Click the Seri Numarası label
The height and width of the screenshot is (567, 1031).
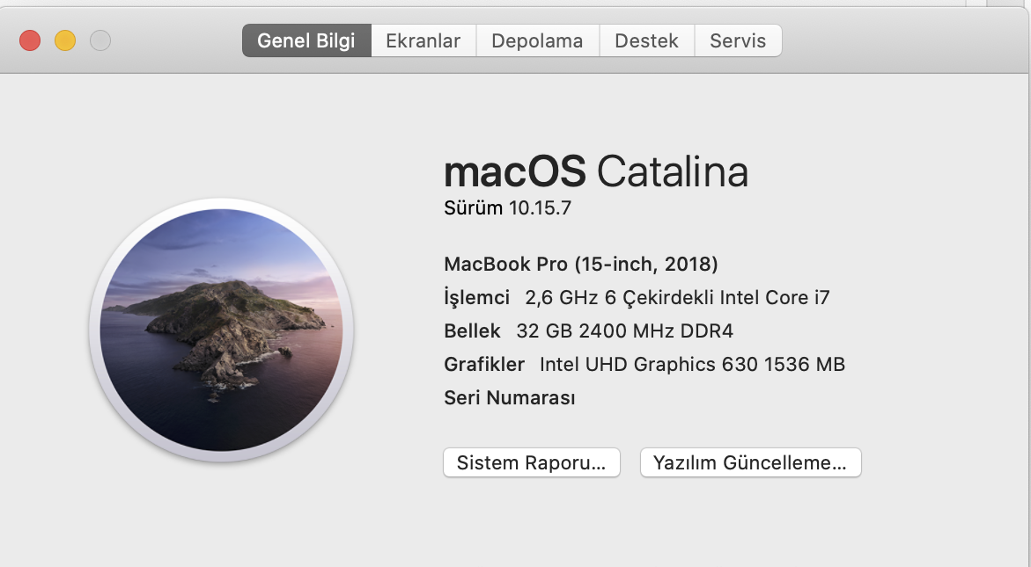tap(509, 397)
